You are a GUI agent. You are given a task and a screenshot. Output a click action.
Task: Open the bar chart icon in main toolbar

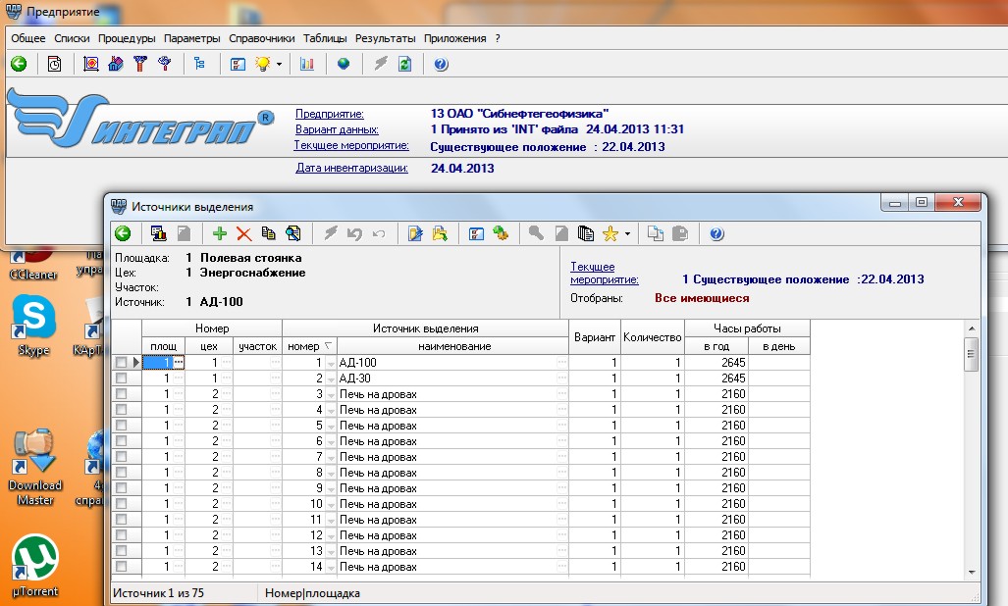tap(307, 65)
